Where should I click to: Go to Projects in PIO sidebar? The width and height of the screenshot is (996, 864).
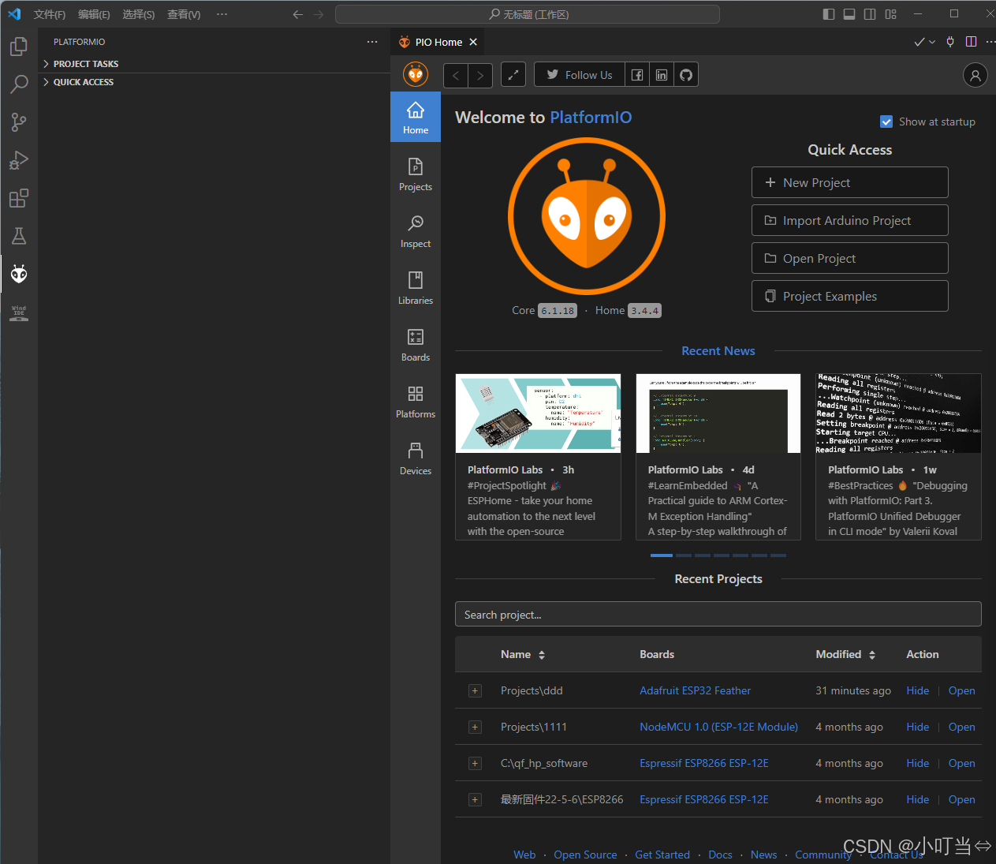coord(416,174)
